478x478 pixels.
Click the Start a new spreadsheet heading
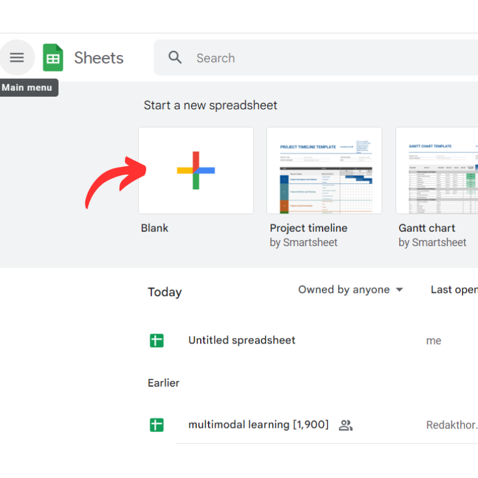[210, 106]
